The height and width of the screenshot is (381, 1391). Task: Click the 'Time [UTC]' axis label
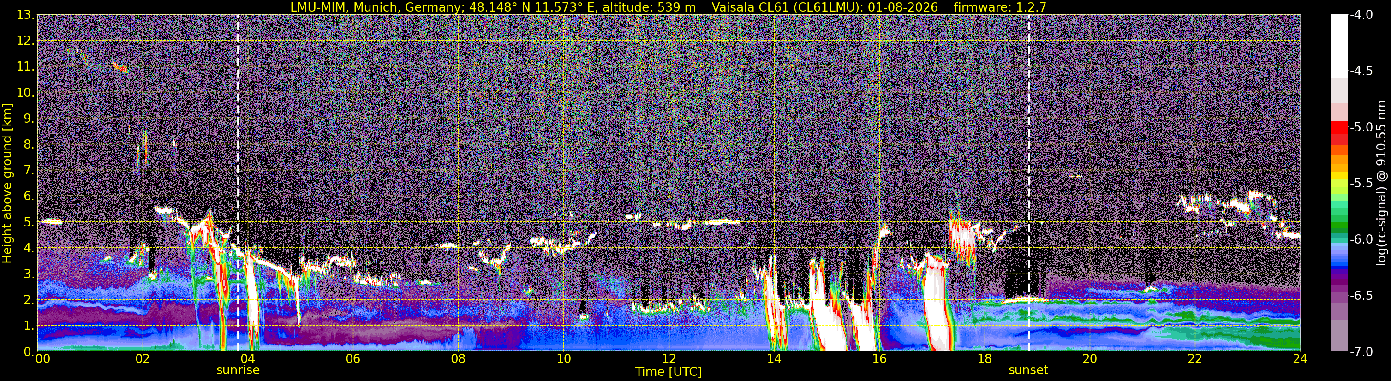pos(669,371)
